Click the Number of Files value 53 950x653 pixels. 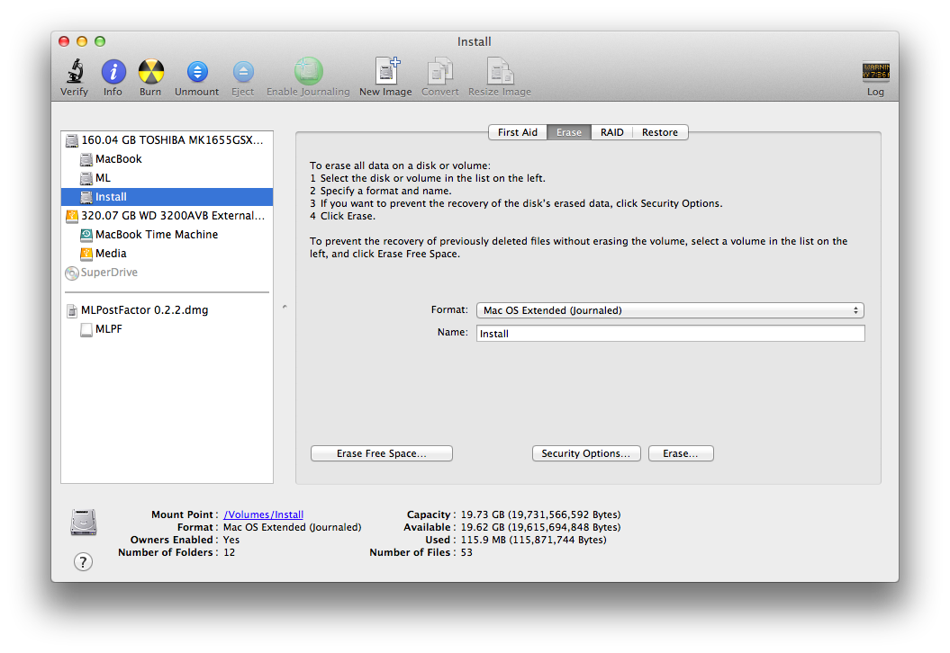466,552
